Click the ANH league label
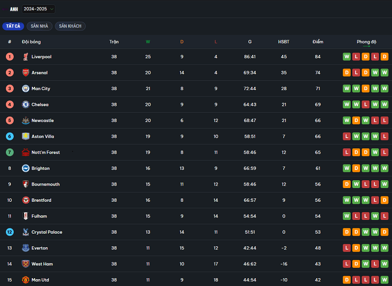The height and width of the screenshot is (286, 392). tap(14, 9)
